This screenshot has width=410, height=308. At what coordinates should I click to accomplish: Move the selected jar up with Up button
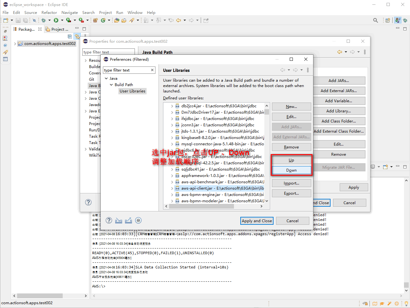(x=291, y=160)
